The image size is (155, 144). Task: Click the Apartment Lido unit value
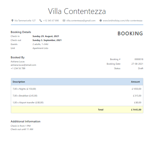(x=40, y=48)
